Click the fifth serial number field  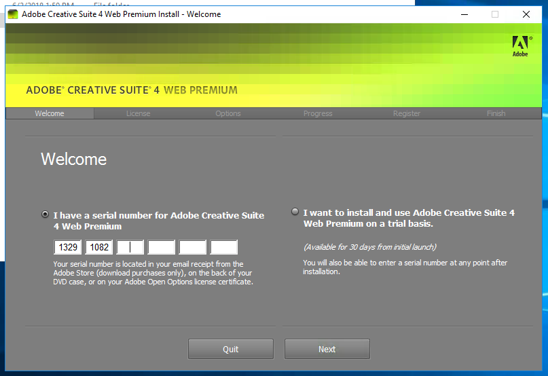tap(193, 247)
